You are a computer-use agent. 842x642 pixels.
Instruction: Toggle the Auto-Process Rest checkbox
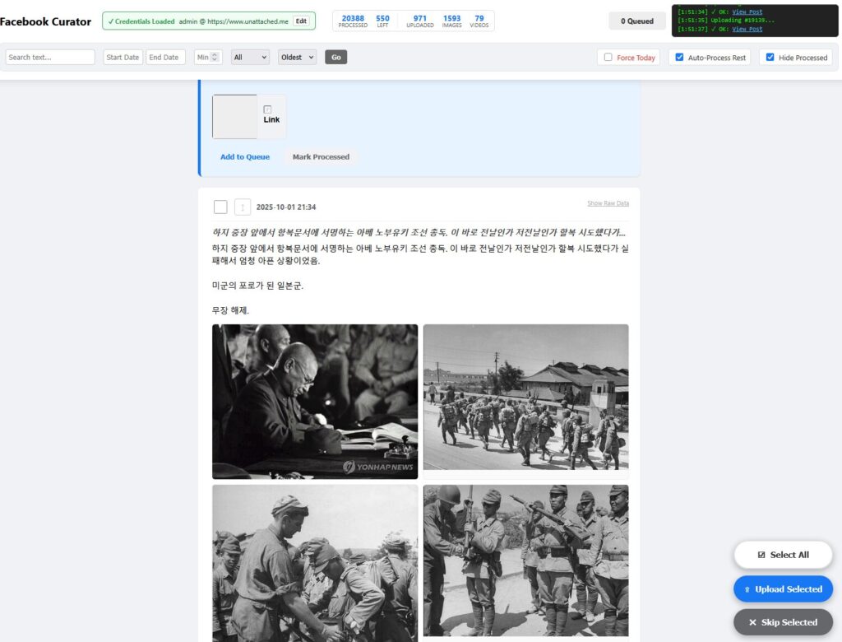[x=679, y=58]
